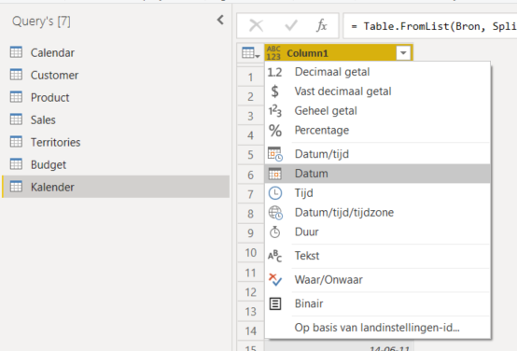
Task: Choose Tekst as column type
Action: [378, 256]
